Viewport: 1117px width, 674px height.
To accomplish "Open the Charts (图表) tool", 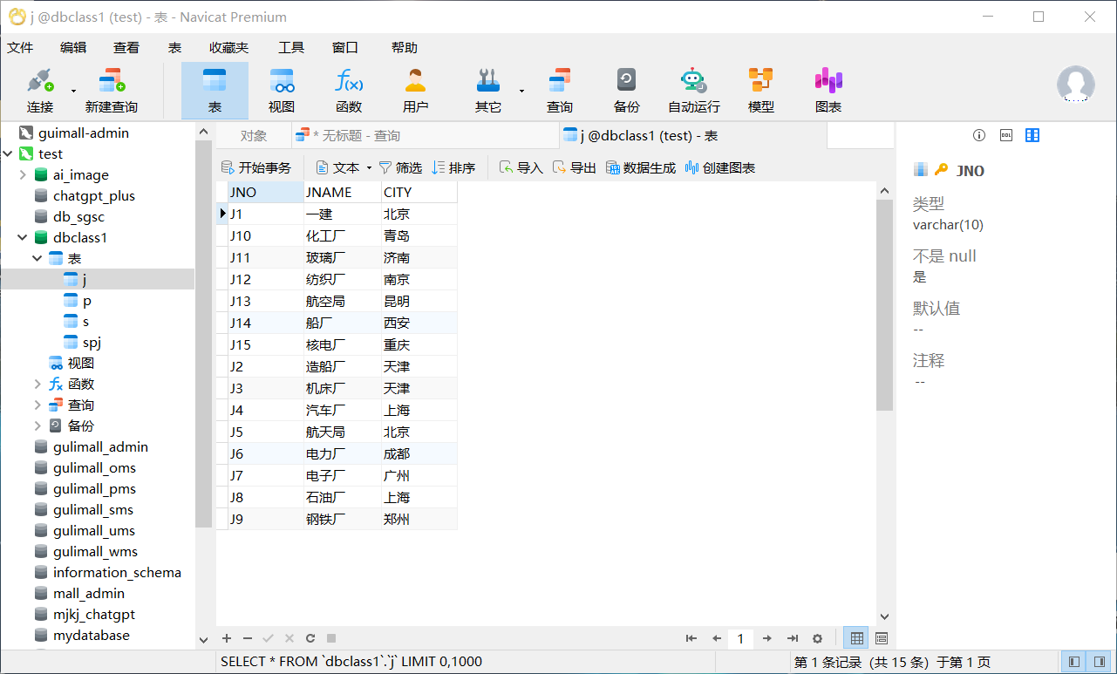I will pos(828,87).
